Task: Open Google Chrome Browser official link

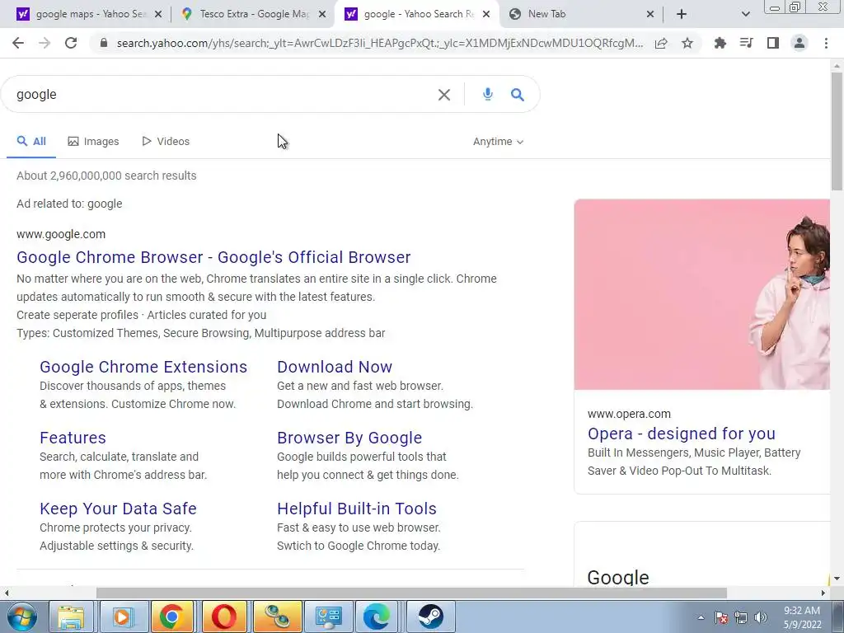Action: (x=213, y=257)
